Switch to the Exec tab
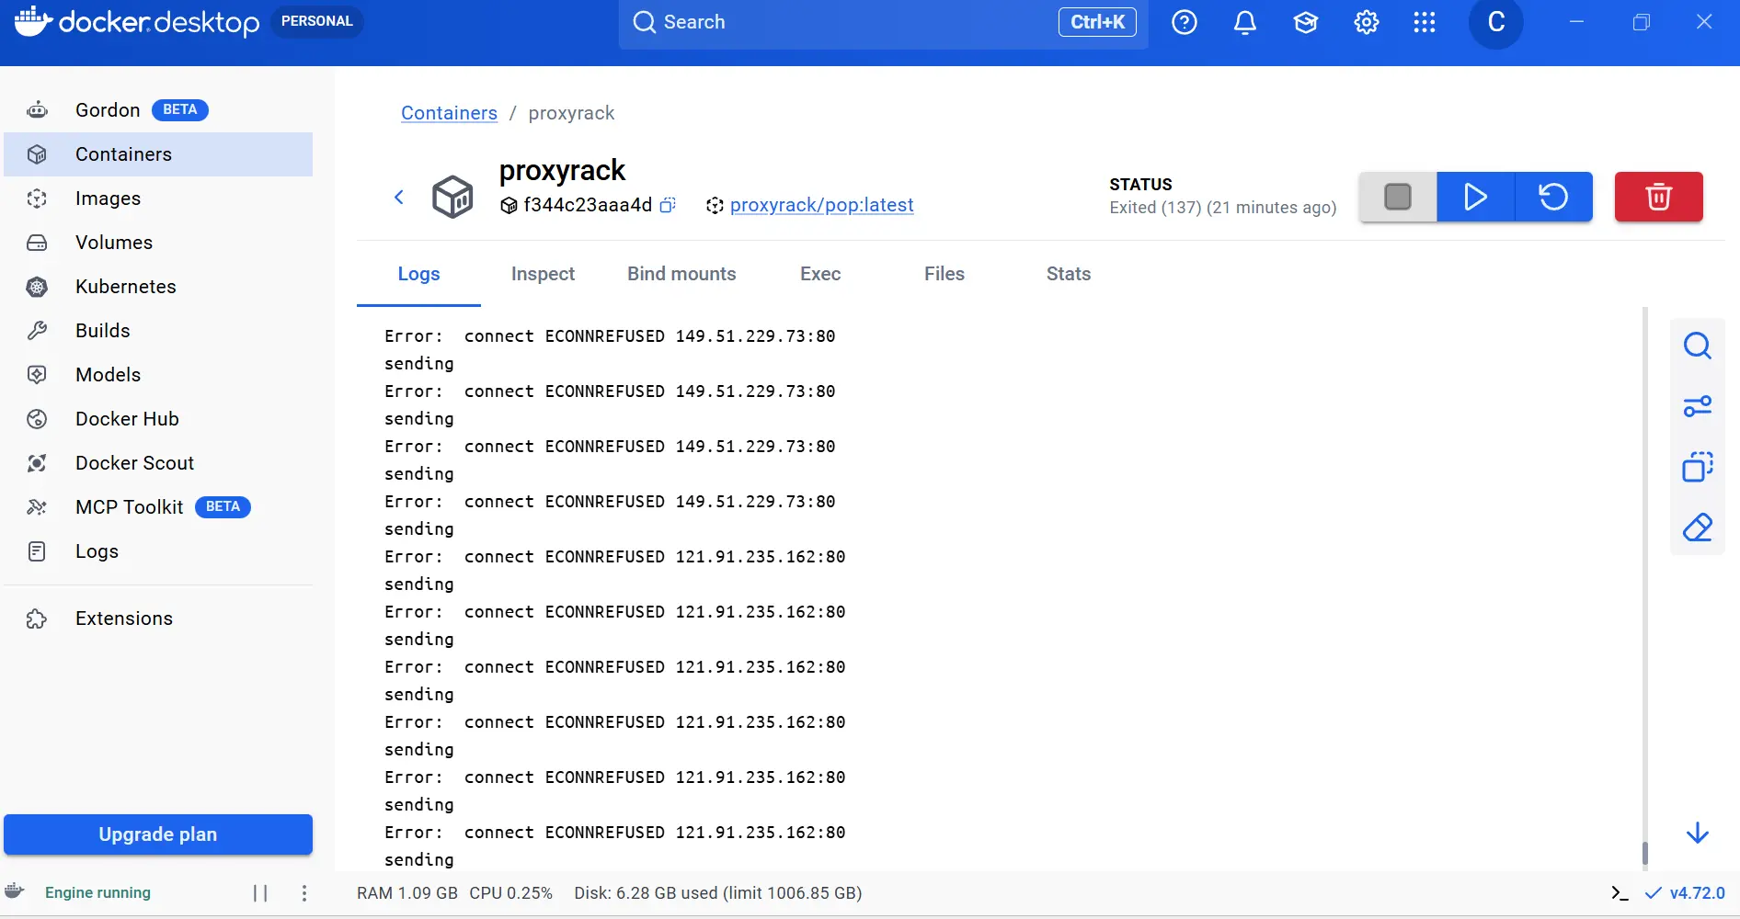 click(820, 274)
